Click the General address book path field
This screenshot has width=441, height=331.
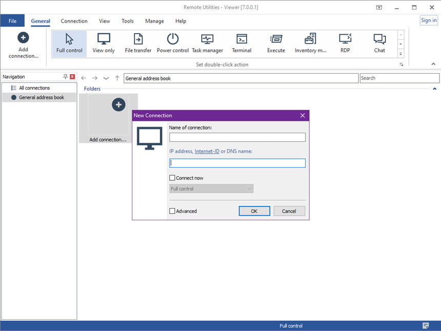tap(241, 78)
